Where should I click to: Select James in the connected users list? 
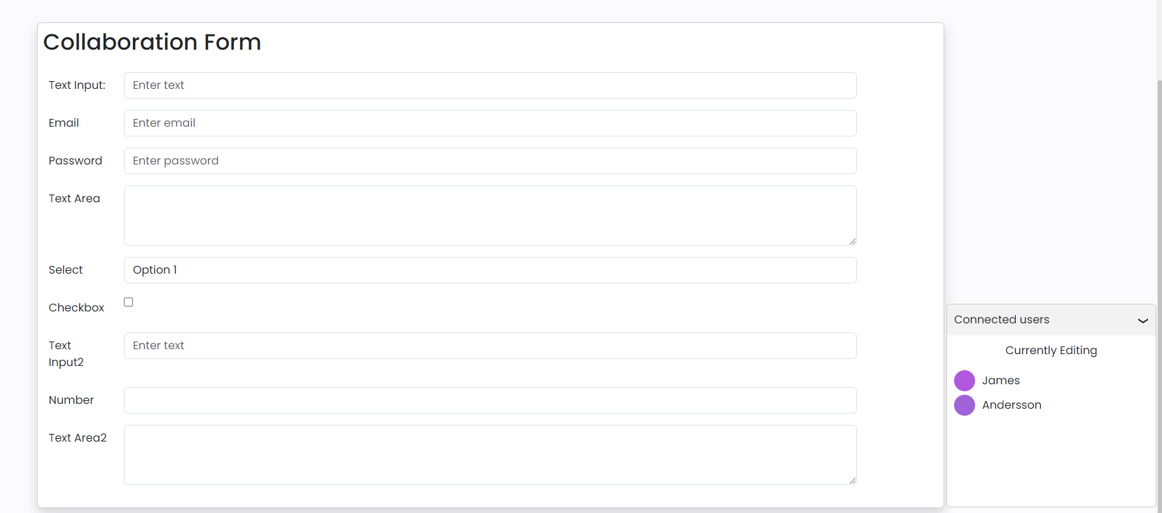1000,381
